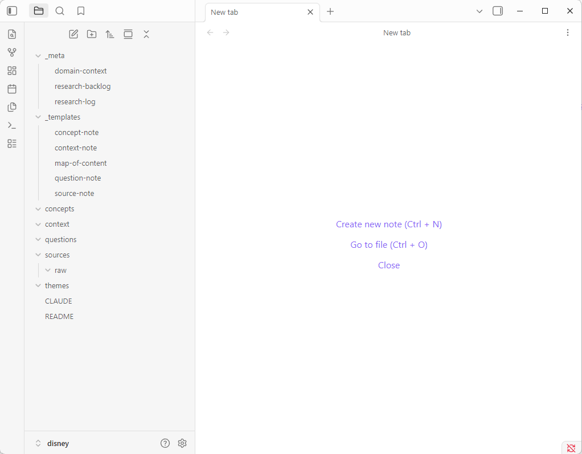Open the graph view from the ribbon
The width and height of the screenshot is (582, 454).
12,52
